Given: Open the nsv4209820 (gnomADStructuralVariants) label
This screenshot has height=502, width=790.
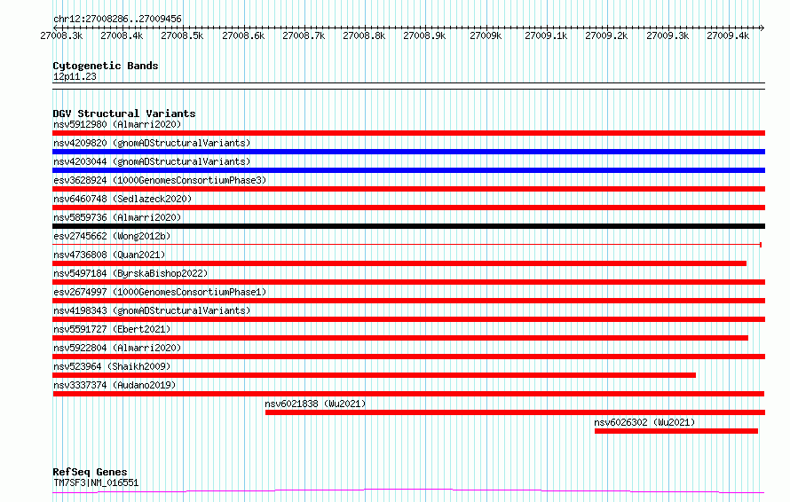Looking at the screenshot, I should 152,143.
